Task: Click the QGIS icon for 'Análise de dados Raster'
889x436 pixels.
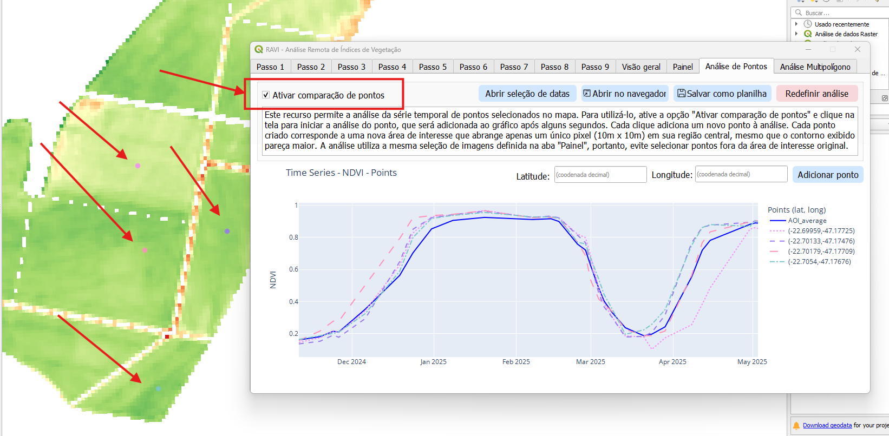Action: [808, 34]
